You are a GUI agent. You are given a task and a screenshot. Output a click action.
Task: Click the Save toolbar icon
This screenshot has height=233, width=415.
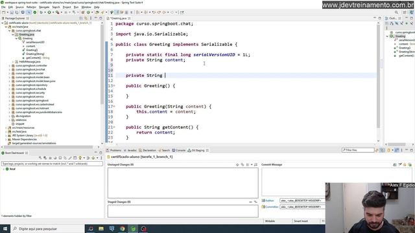pos(12,12)
